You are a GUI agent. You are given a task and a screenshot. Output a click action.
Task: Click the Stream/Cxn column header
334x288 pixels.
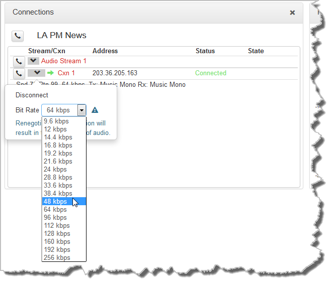tap(47, 51)
